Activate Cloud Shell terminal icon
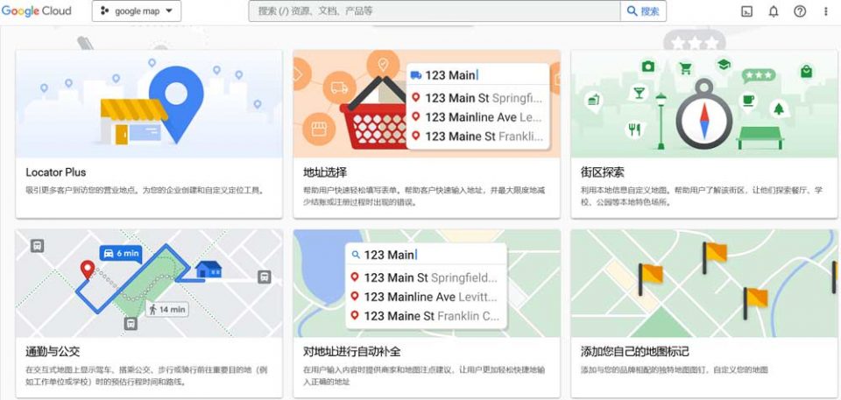841x400 pixels. (x=746, y=11)
